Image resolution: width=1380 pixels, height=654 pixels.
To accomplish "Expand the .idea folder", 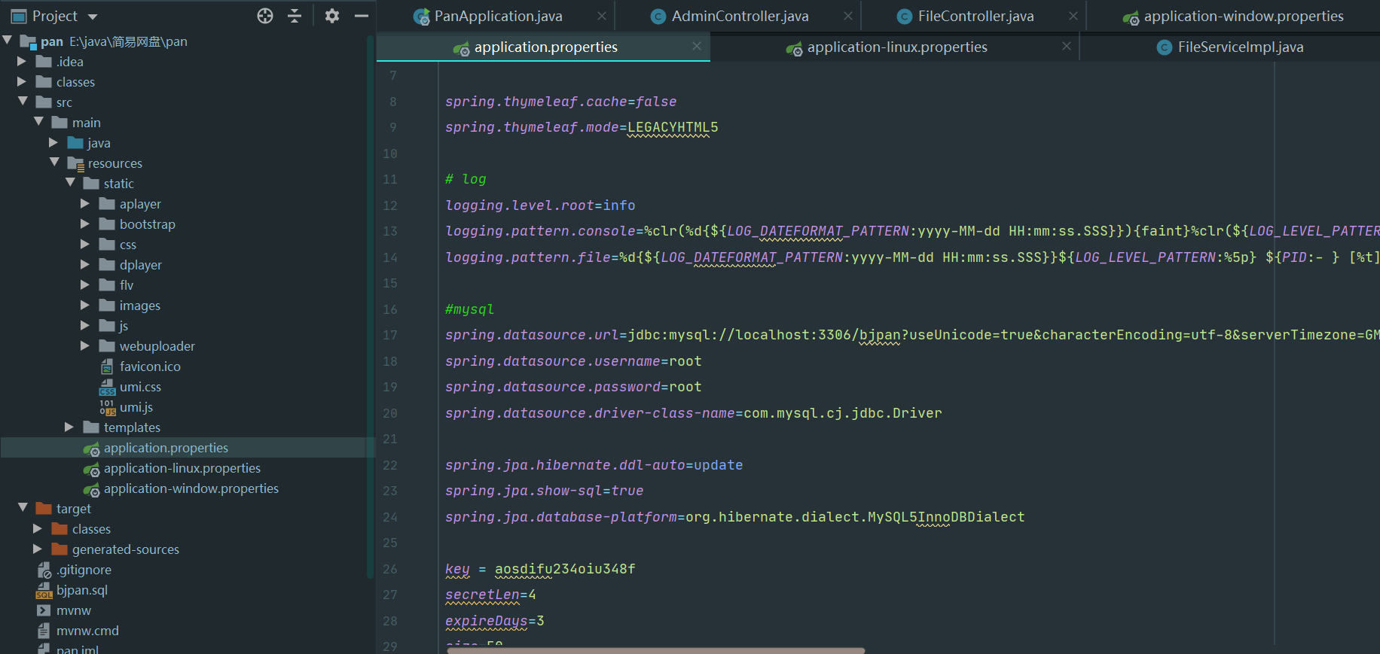I will [22, 61].
